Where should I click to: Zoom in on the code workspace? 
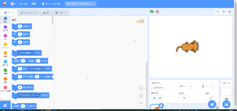coord(141,88)
